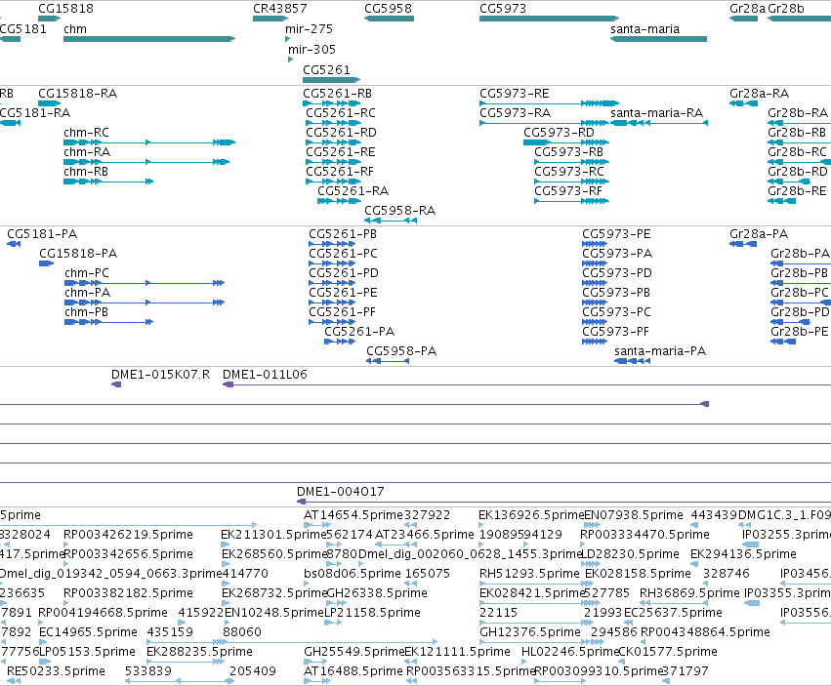Select protein CG5261-PD
This screenshot has width=831, height=686.
point(332,283)
